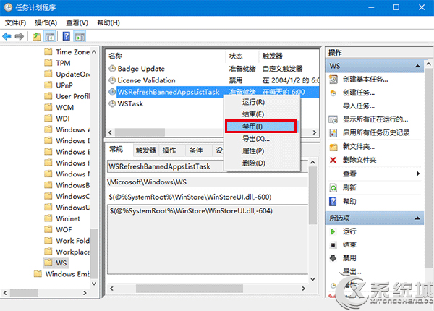434x311 pixels.
Task: Choose 禁用(I) from the context menu
Action: pos(261,127)
